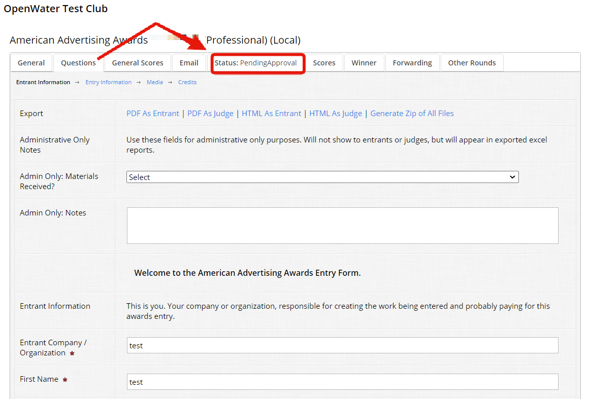Open Materials Received Select dropdown
This screenshot has width=589, height=399.
click(x=322, y=177)
